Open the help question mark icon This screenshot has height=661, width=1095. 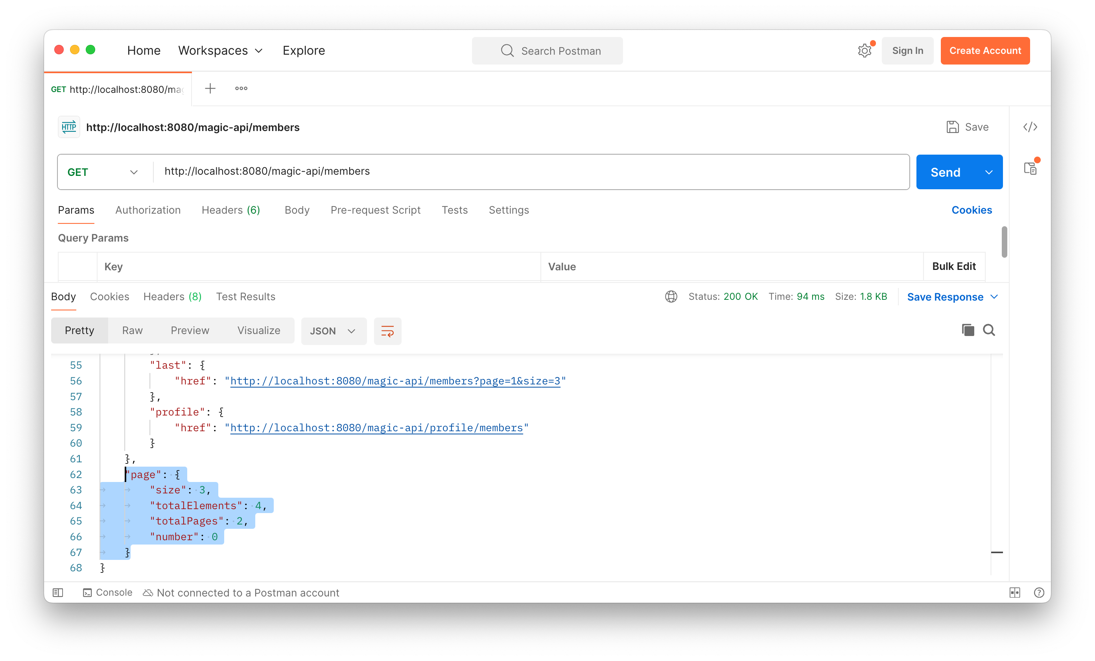[1039, 593]
